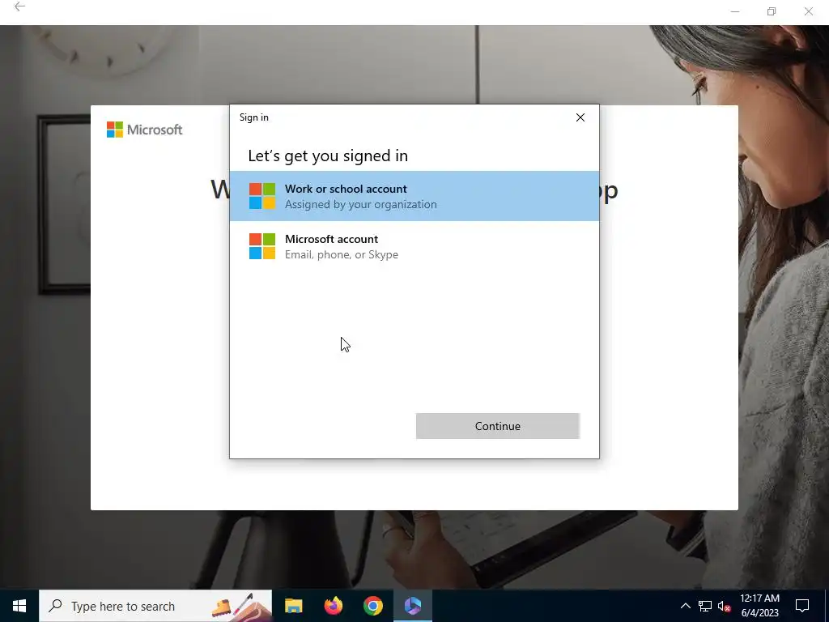Launch Firefox from the taskbar
829x622 pixels.
(x=333, y=606)
